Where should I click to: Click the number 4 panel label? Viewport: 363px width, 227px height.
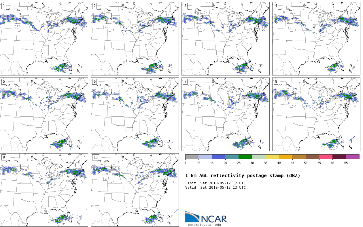[x=276, y=6]
